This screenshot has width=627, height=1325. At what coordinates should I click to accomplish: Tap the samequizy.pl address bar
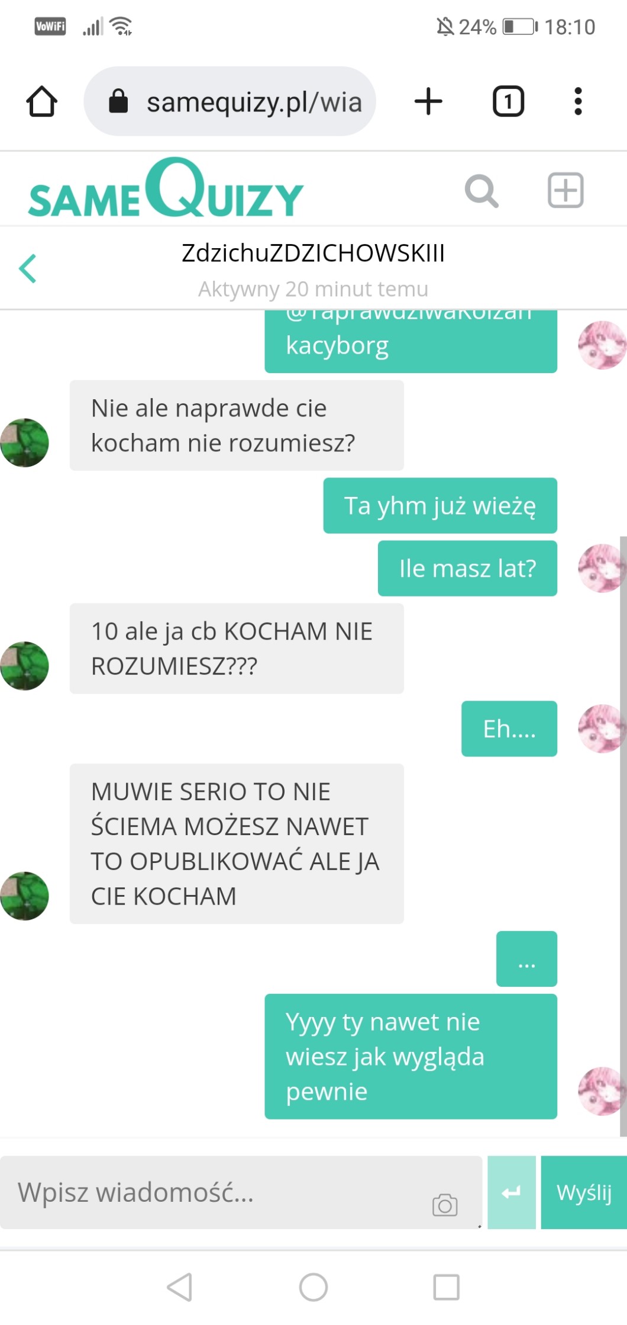(230, 101)
